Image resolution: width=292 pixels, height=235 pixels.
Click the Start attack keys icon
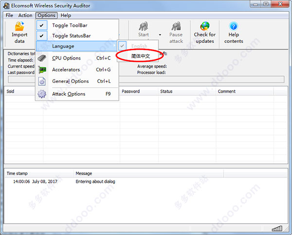tap(144, 26)
